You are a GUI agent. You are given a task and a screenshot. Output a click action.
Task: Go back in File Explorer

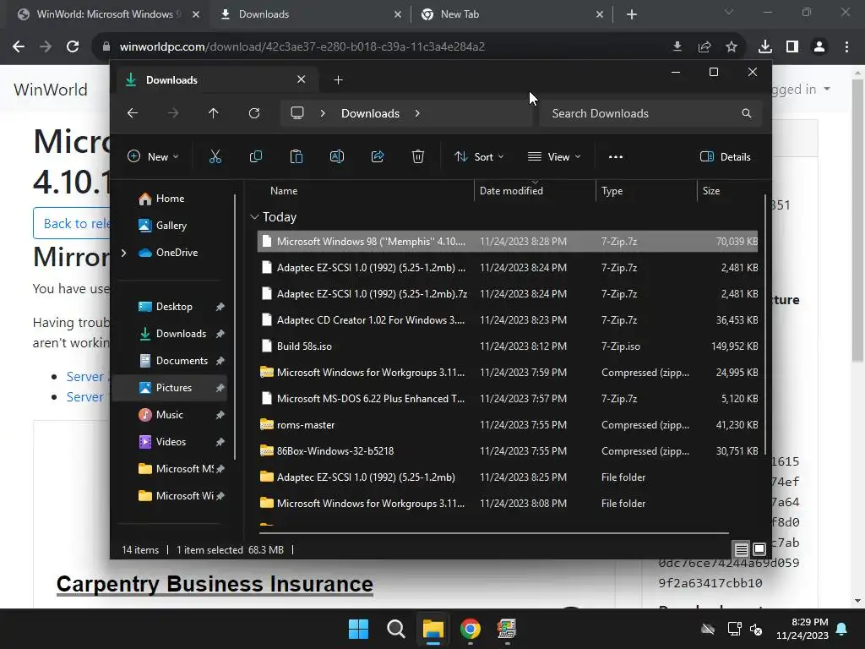(x=133, y=113)
